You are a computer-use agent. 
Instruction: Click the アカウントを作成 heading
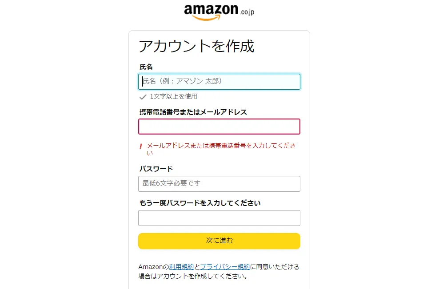(196, 46)
